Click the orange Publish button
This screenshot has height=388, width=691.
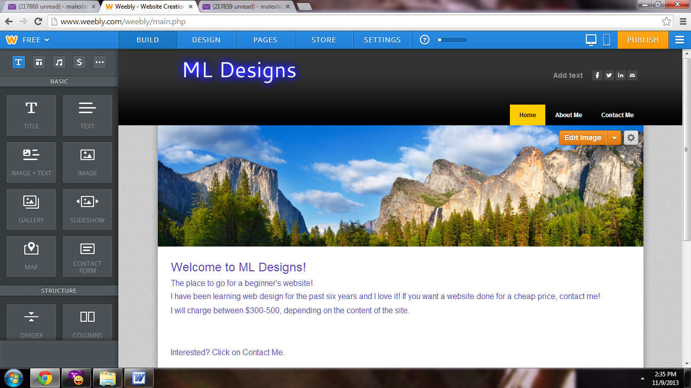pyautogui.click(x=642, y=40)
